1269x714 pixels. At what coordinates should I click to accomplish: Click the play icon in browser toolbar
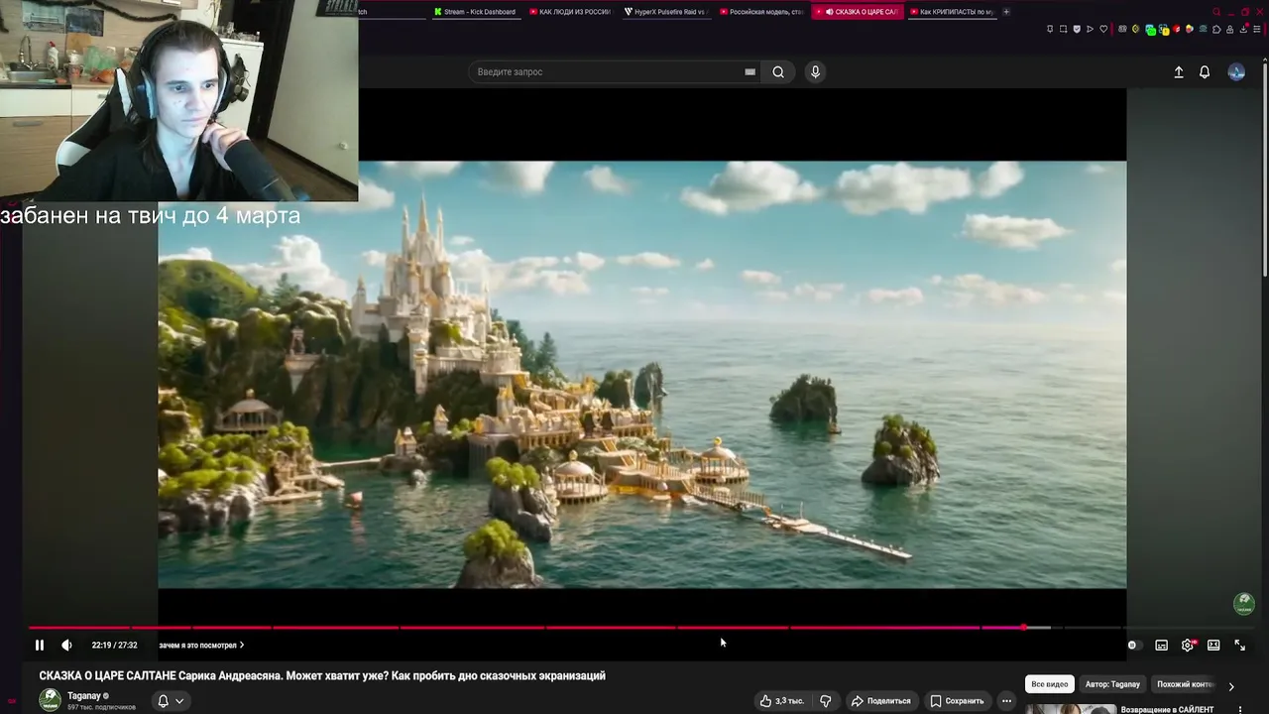(x=1090, y=30)
